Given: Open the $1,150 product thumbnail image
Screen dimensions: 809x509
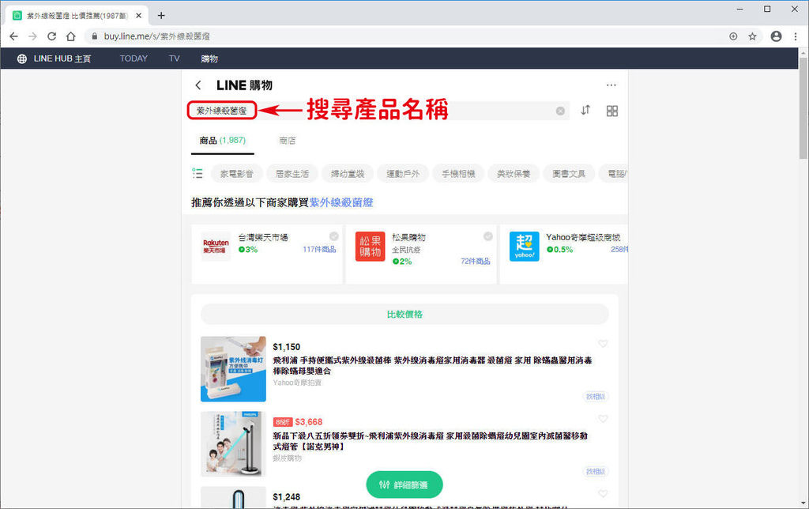Looking at the screenshot, I should click(233, 369).
